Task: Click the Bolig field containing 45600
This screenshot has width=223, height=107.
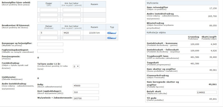Action: [x=86, y=86]
